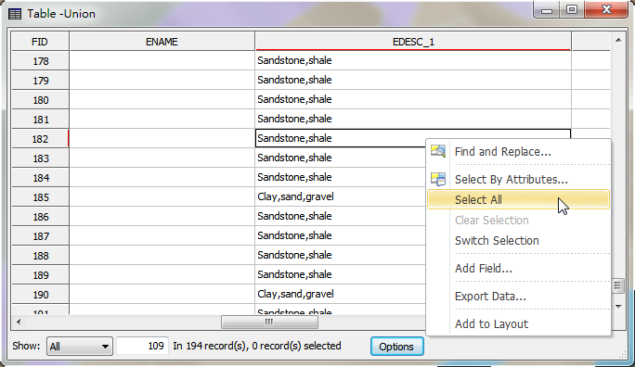Viewport: 635px width, 367px height.
Task: Click the outlined Sandstone,shale cell in row 182
Action: (x=340, y=138)
